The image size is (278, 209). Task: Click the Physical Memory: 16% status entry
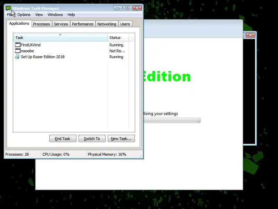click(x=107, y=154)
